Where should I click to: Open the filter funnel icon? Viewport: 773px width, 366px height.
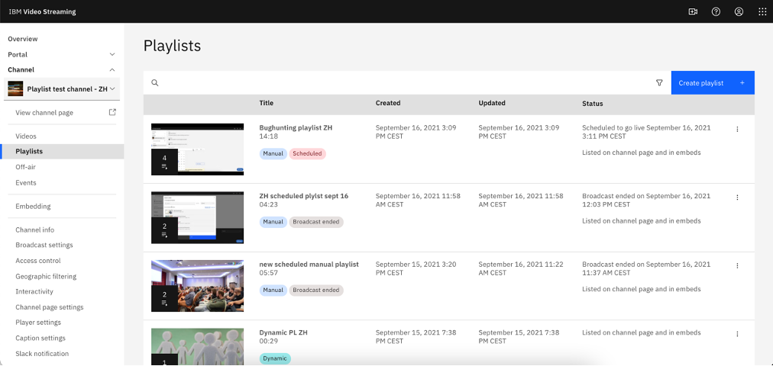pos(659,82)
